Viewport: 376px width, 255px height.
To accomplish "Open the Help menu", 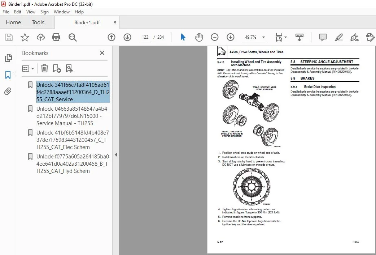I will (79, 12).
